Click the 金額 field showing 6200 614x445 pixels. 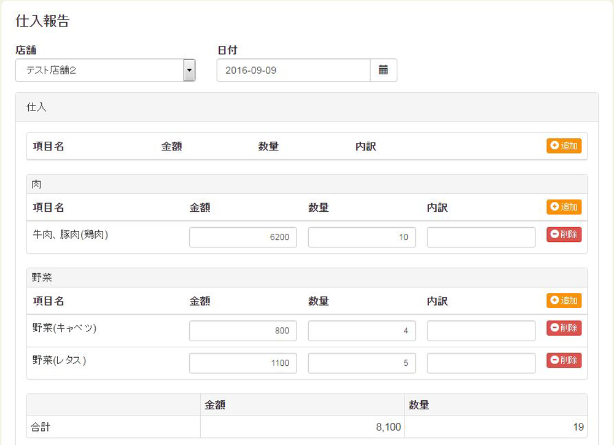[x=243, y=238]
